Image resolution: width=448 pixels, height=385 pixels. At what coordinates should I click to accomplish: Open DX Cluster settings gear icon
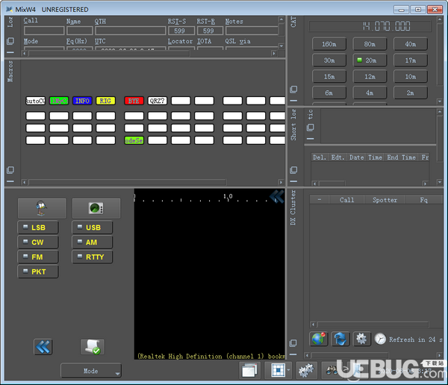click(x=361, y=339)
